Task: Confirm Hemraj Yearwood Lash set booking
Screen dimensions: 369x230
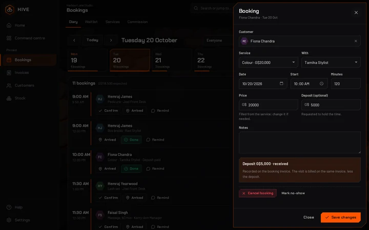Action: point(109,198)
